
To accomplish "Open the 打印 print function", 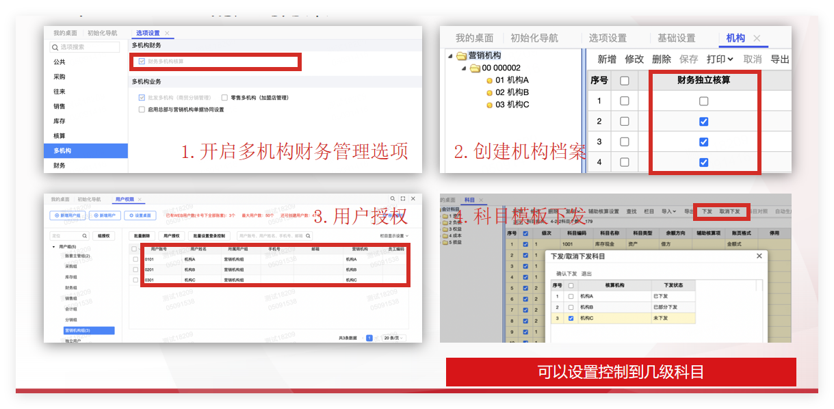I will [718, 60].
